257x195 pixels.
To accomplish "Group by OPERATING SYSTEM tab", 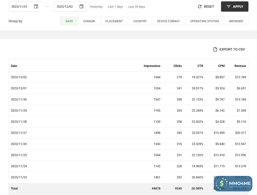I will [x=205, y=21].
